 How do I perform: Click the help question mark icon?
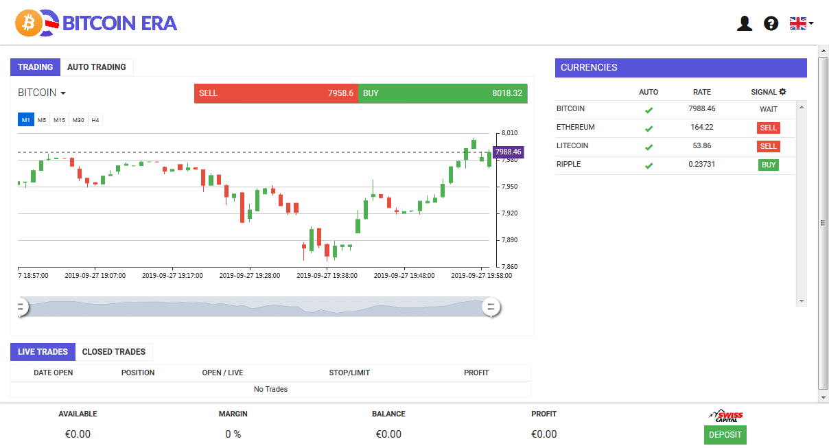click(x=771, y=23)
